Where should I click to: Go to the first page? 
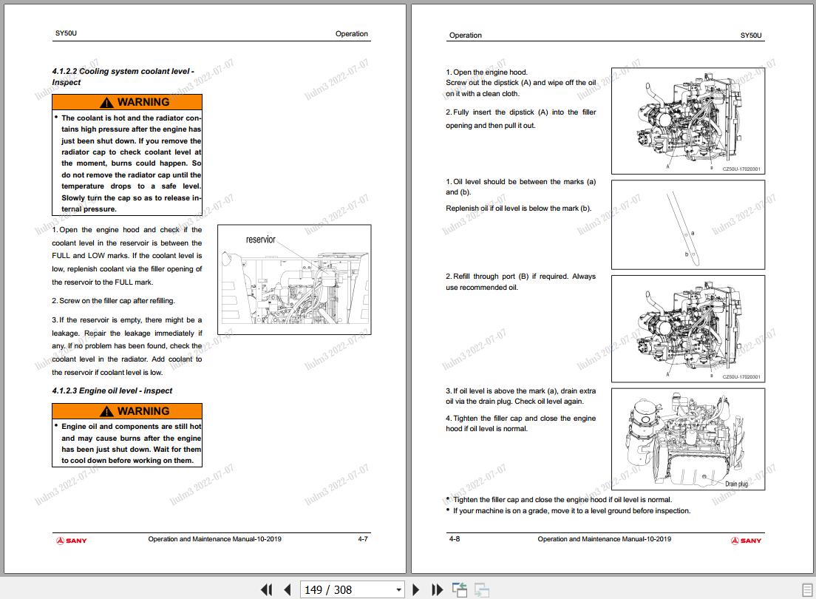point(266,589)
